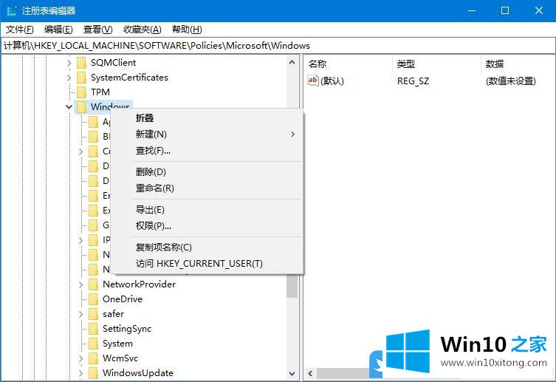Screen dimensions: 556x382
Task: Collapse the Windows key arrow
Action: [69, 106]
